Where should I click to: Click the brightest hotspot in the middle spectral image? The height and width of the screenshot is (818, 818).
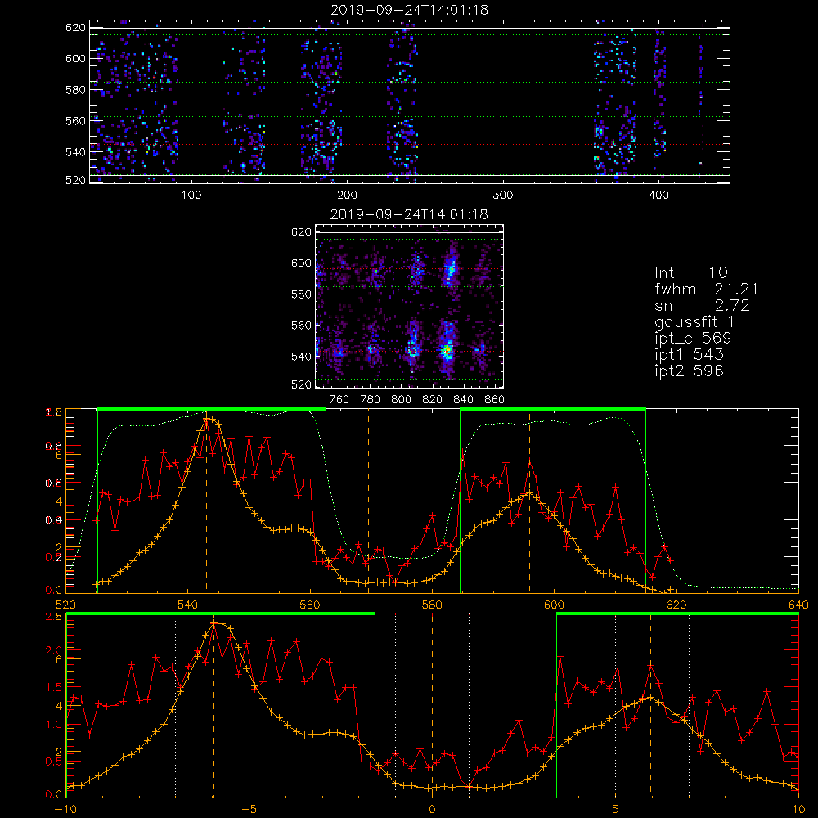pyautogui.click(x=446, y=351)
